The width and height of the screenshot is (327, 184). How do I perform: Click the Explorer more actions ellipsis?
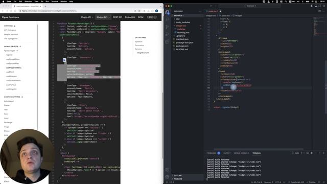tap(200, 11)
